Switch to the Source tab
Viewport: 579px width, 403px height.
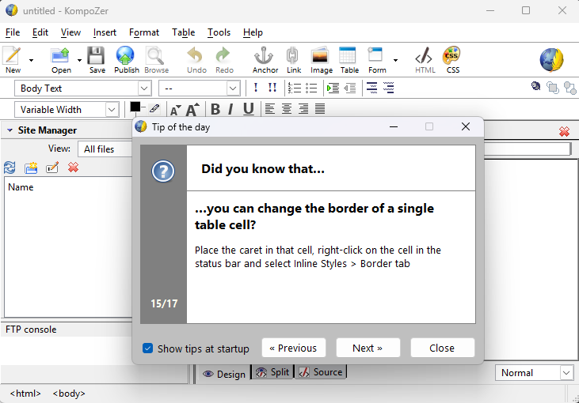[321, 372]
